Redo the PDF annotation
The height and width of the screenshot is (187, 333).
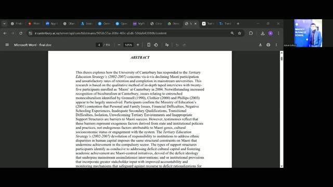[184, 45]
